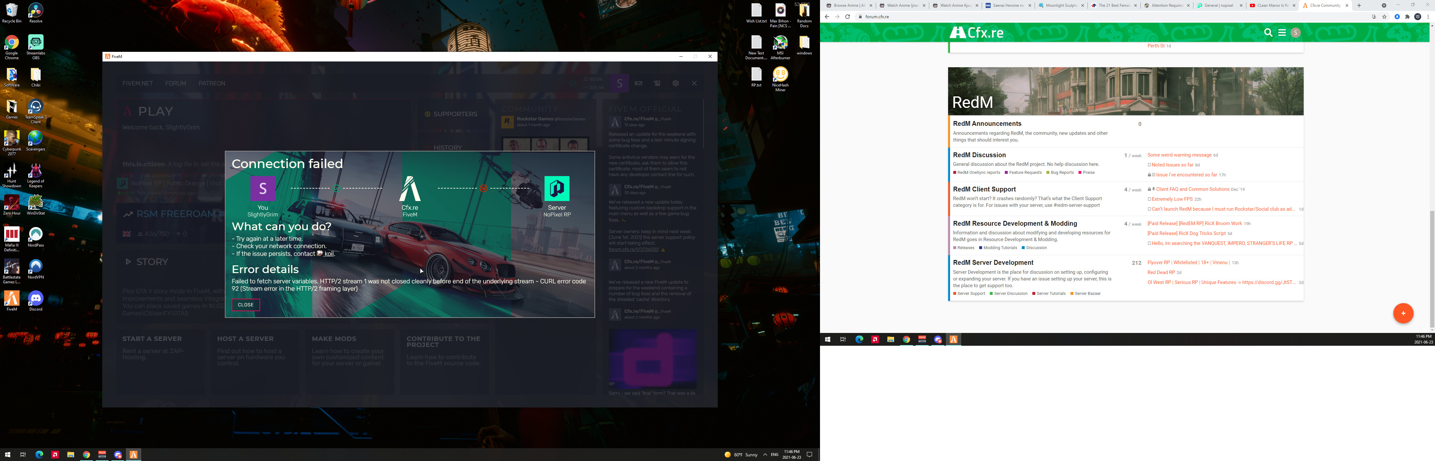The width and height of the screenshot is (1435, 461).
Task: Click the orange new topic plus button
Action: (x=1403, y=313)
